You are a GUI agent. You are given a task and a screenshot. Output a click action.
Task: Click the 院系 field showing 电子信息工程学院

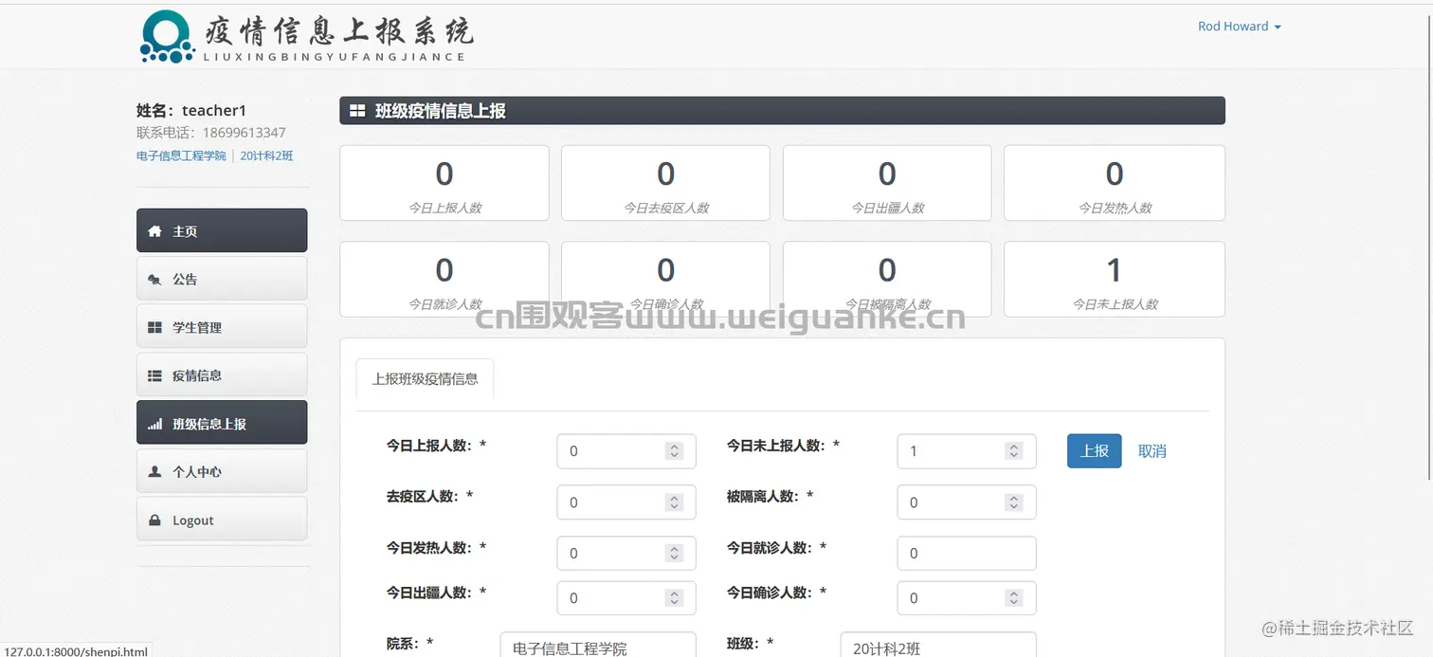coord(598,645)
